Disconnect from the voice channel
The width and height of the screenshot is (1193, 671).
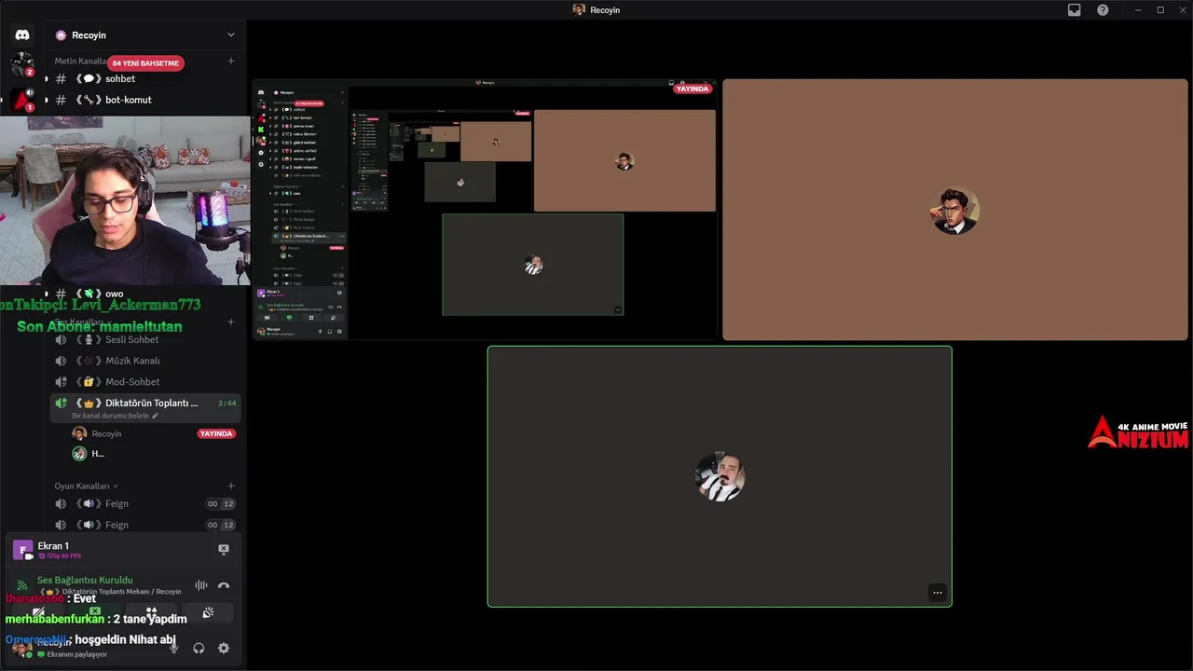coord(224,585)
